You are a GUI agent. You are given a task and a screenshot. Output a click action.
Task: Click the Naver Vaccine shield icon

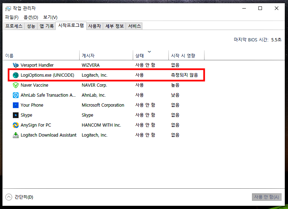click(x=16, y=85)
